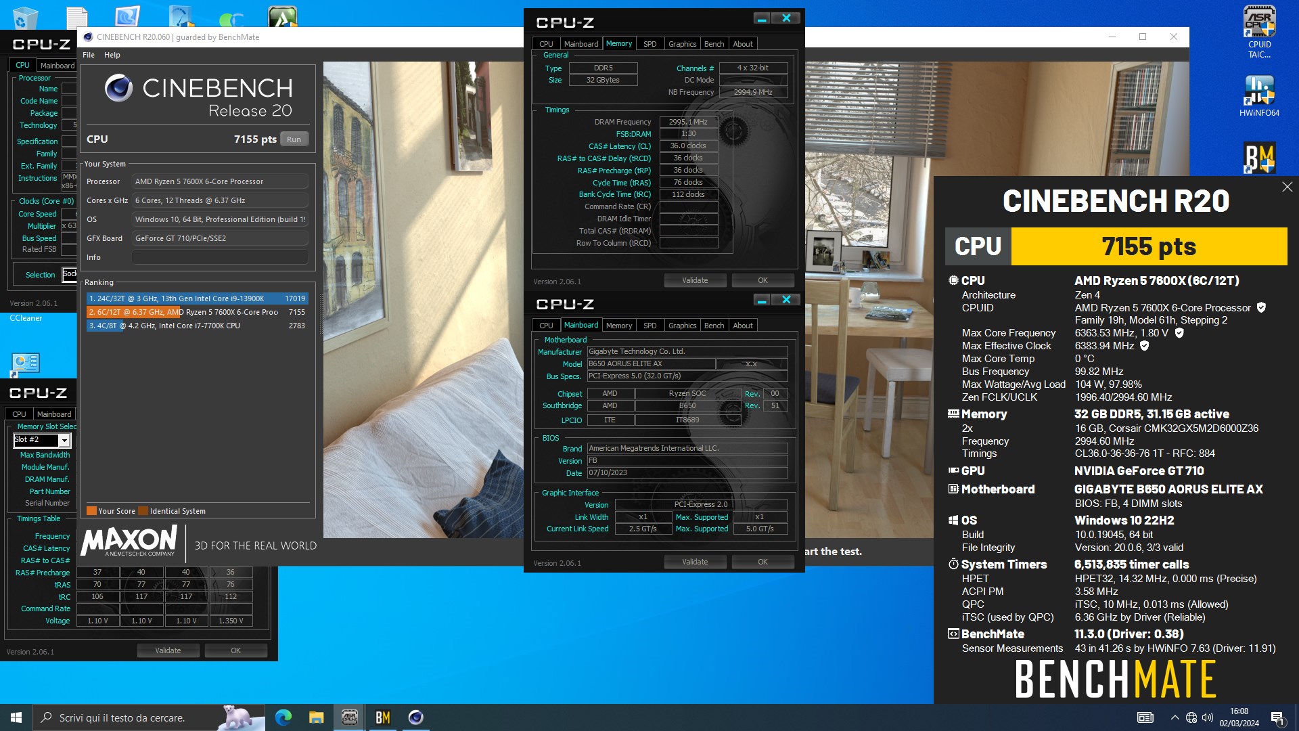1299x731 pixels.
Task: Switch to About tab in CPU-Z Memory window
Action: coord(743,44)
